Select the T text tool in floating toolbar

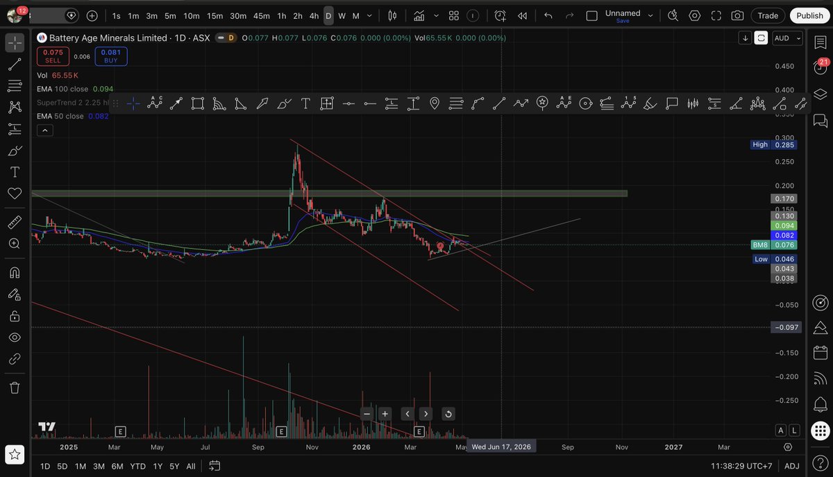point(305,103)
